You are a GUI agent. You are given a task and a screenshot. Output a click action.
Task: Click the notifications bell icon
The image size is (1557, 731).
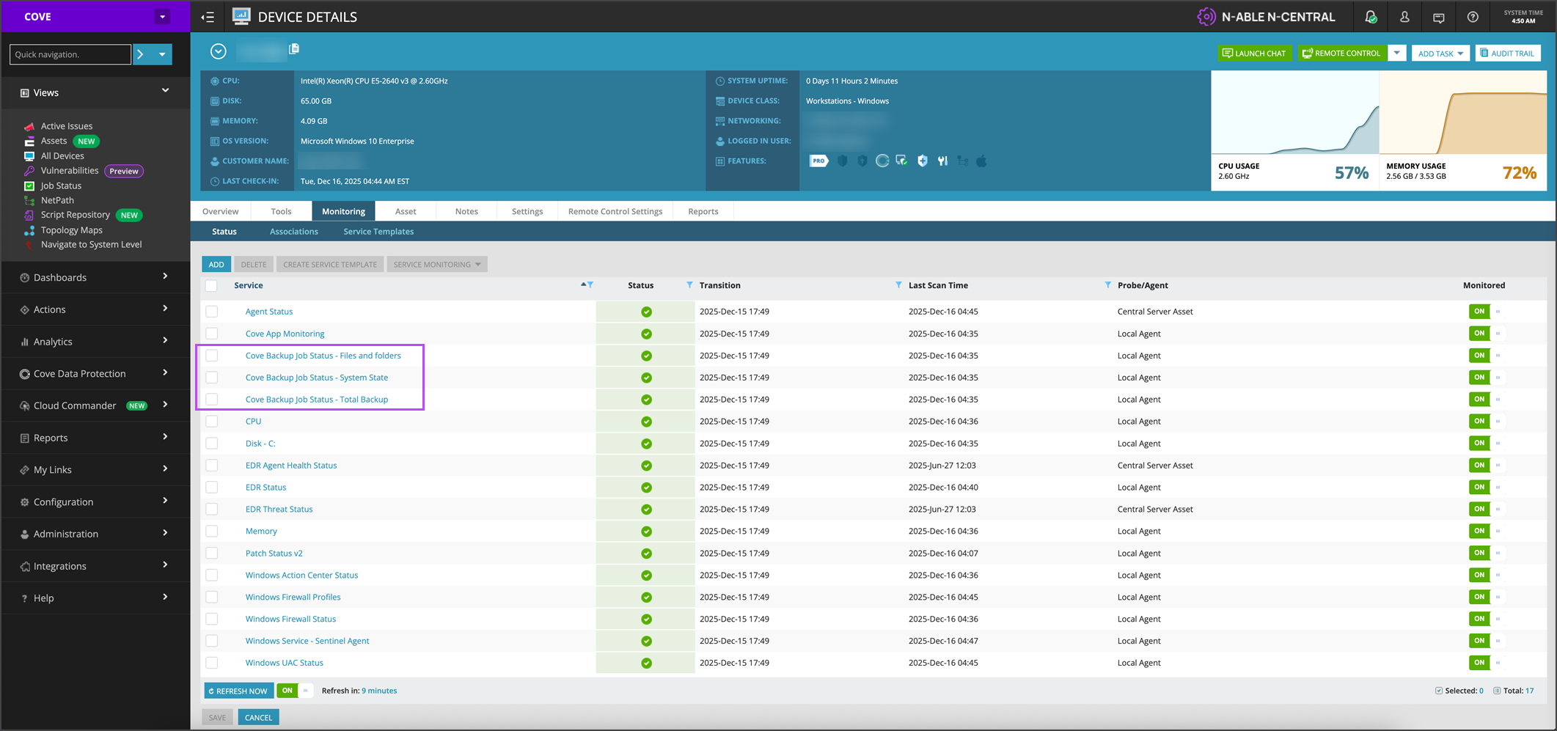tap(1370, 17)
